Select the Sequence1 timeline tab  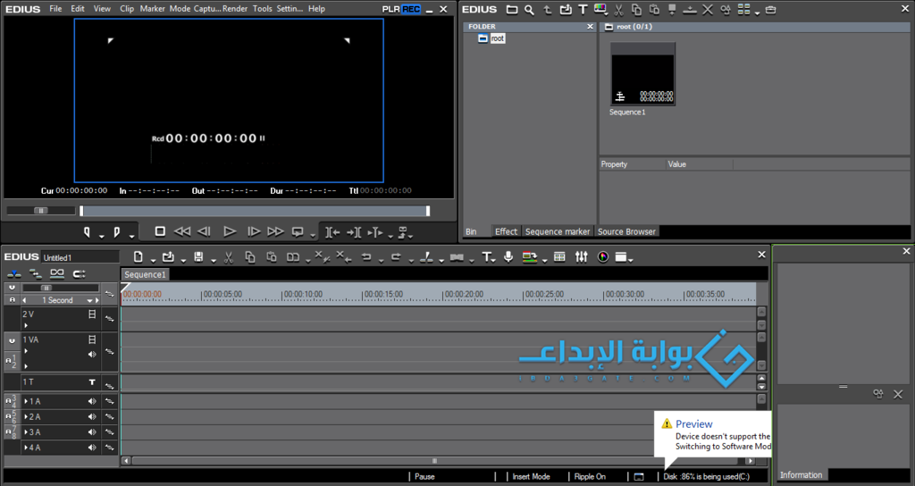point(145,274)
